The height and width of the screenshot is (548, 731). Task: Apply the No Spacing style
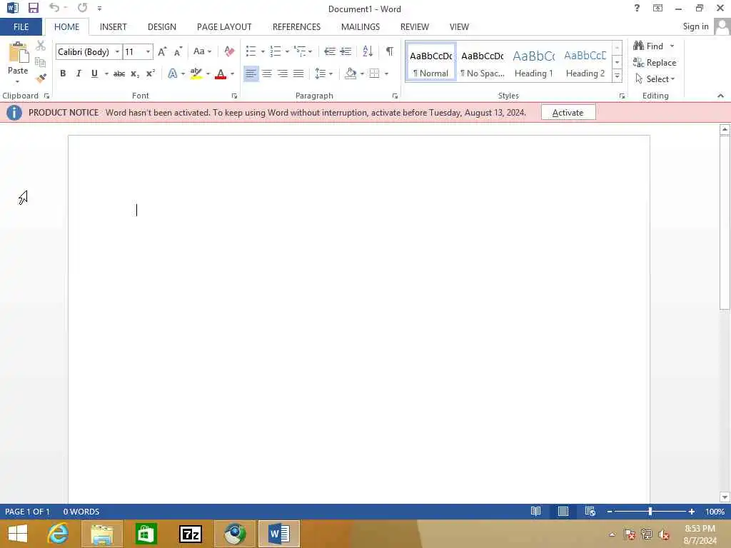483,63
